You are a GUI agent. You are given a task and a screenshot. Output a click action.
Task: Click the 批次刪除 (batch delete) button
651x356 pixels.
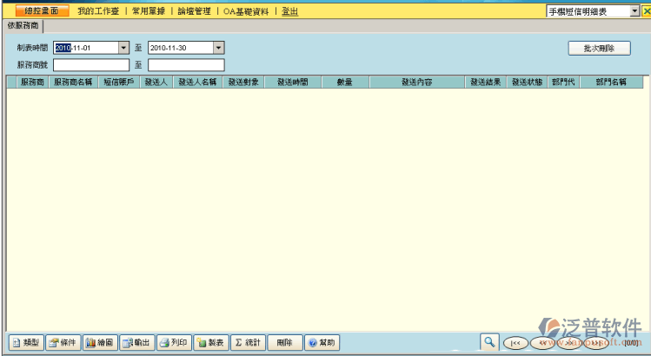[x=599, y=49]
